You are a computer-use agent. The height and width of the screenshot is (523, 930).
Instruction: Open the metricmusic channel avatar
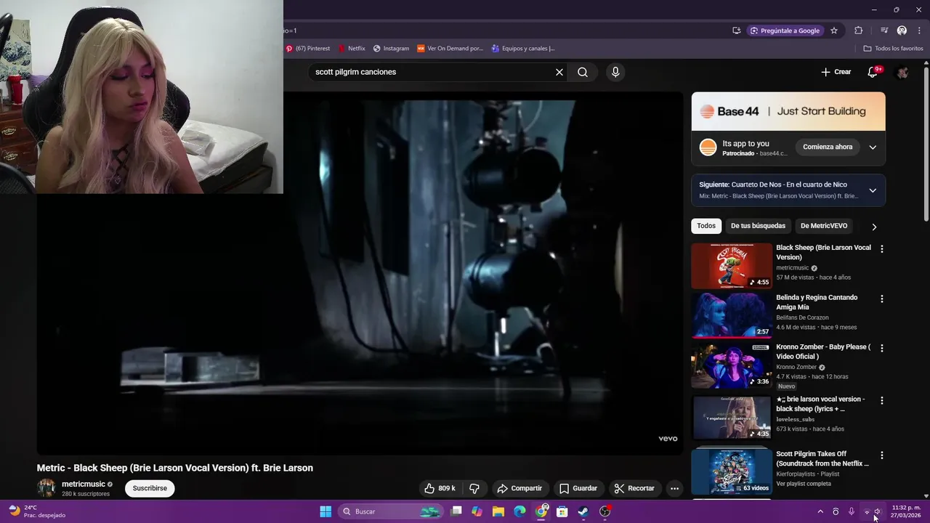pyautogui.click(x=46, y=488)
